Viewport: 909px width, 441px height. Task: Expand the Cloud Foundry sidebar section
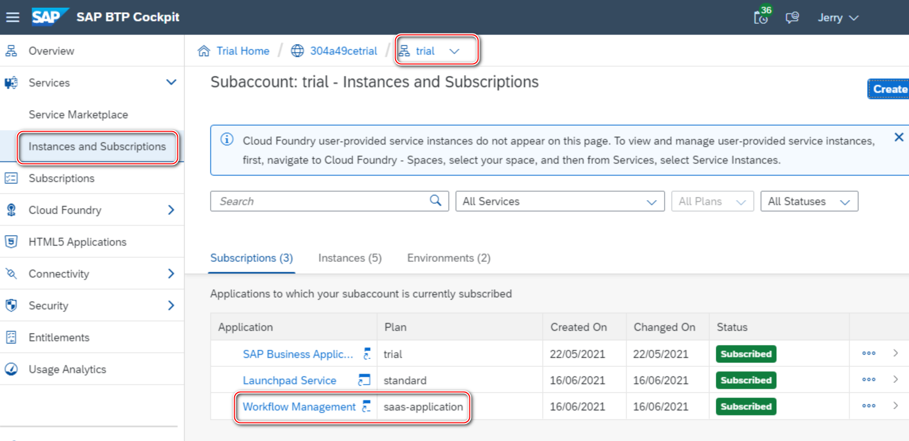(x=171, y=210)
